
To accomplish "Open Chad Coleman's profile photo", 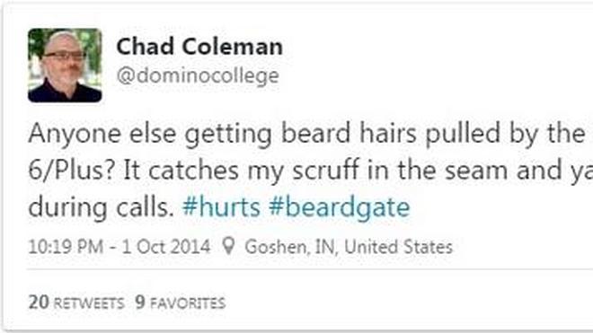I will coord(65,66).
